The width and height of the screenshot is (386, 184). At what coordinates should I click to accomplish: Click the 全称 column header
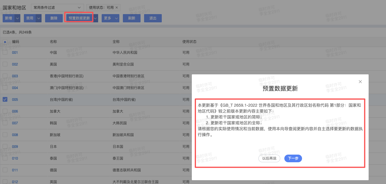pyautogui.click(x=116, y=42)
